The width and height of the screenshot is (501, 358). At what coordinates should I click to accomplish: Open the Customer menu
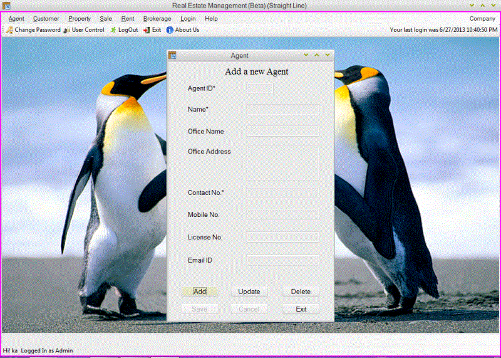(x=46, y=19)
